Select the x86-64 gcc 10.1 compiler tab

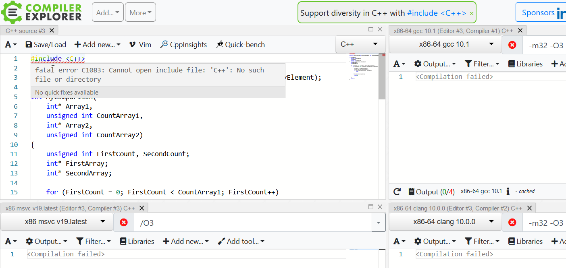[453, 31]
